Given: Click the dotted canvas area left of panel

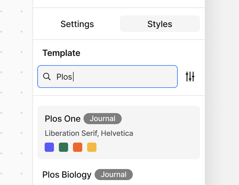Looking at the screenshot, I should coord(16,92).
